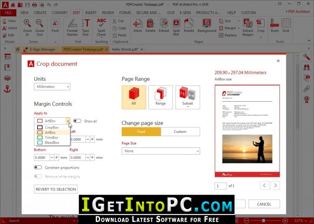Click the Paste clipboard command
Screen dimensions: 314x224
[x=120, y=35]
